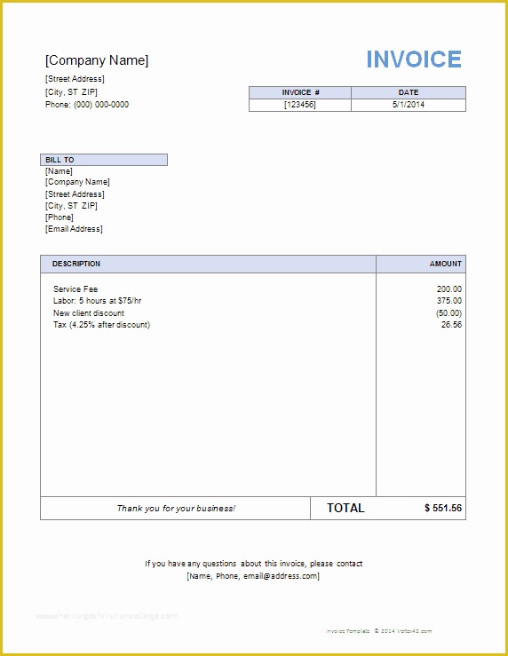Select the header [Company Name] placeholder at top
The height and width of the screenshot is (656, 508).
click(x=97, y=60)
